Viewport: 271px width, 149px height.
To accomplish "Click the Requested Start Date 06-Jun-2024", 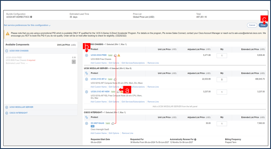I will pyautogui.click(x=96, y=143).
